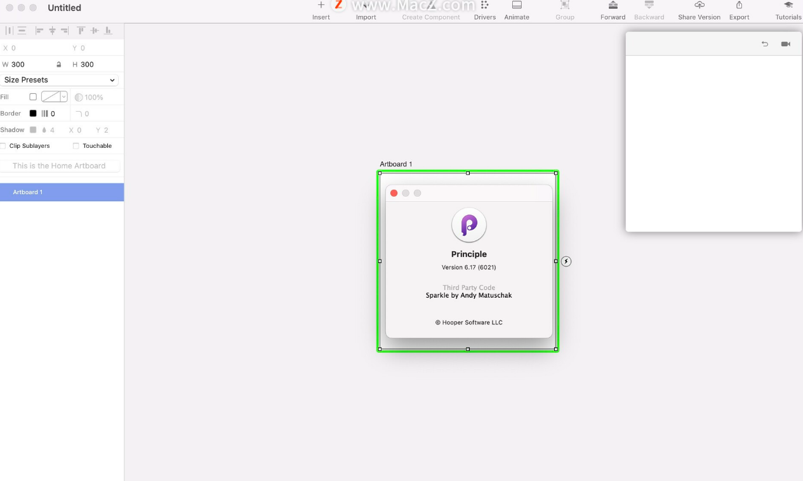Toggle the Touchable checkbox
Screen dimensions: 803x481
76,146
